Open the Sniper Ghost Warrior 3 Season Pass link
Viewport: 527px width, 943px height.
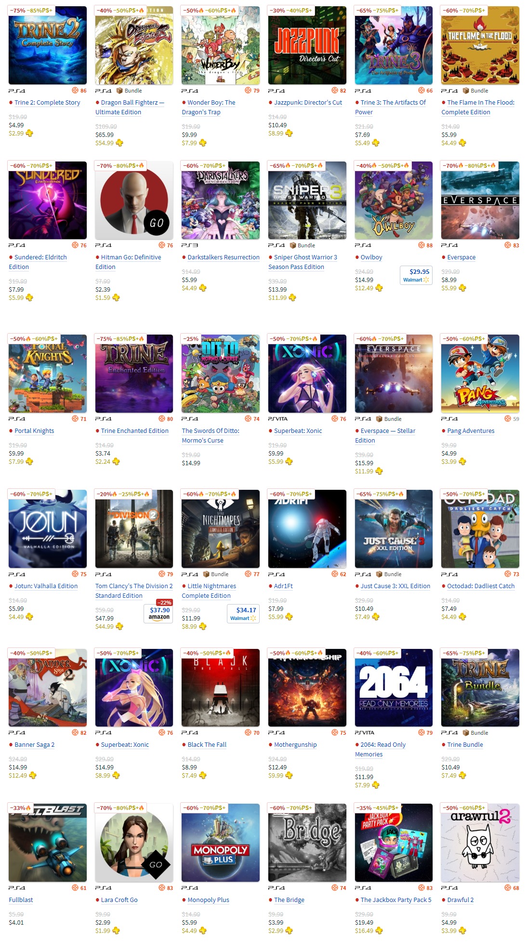pos(303,262)
